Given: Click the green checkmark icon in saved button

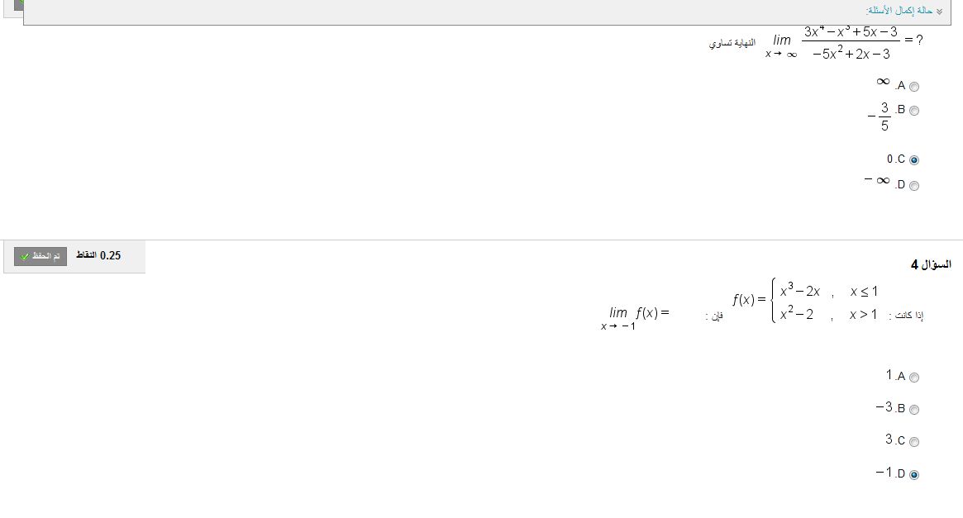Looking at the screenshot, I should pos(25,257).
